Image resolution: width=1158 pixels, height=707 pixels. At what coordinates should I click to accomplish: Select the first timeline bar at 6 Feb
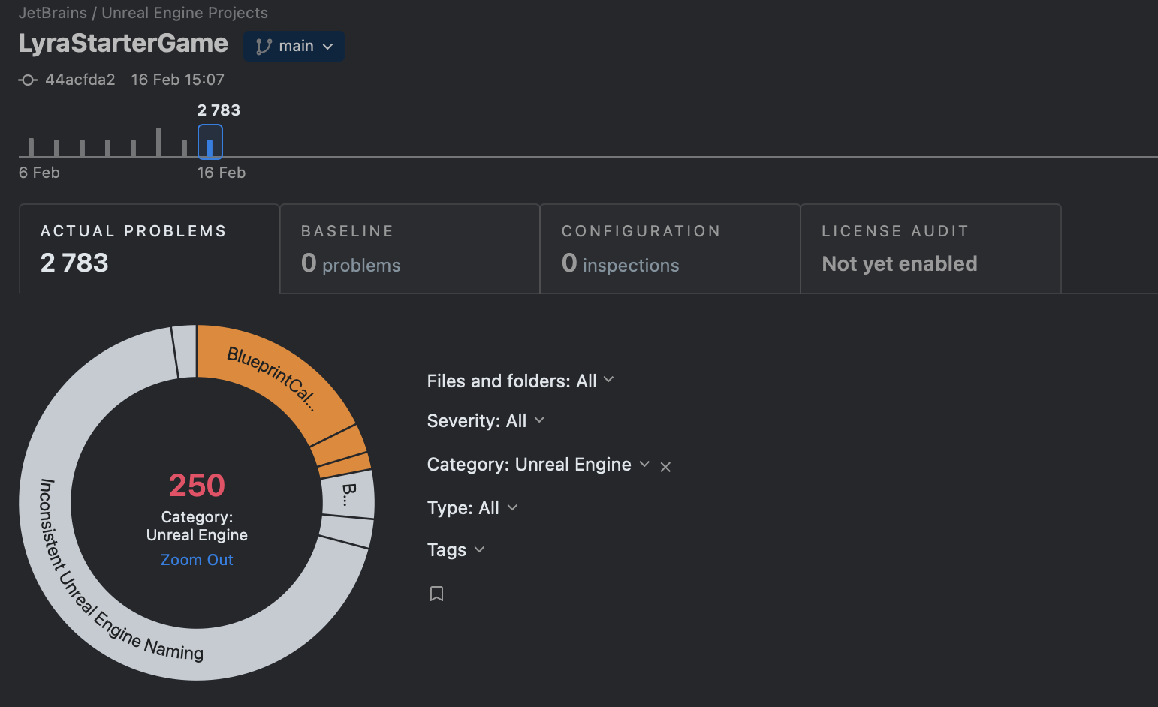click(x=31, y=146)
